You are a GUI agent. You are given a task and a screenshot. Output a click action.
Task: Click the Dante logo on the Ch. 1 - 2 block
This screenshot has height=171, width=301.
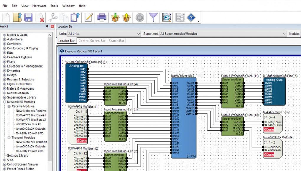pos(269,154)
